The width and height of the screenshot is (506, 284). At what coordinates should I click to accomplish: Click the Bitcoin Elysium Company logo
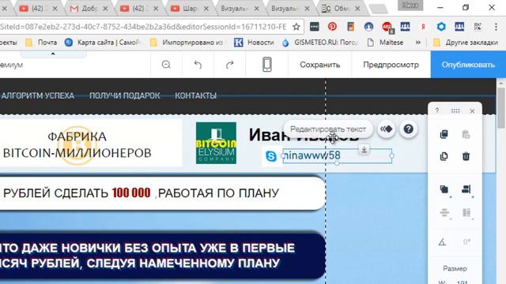tap(216, 143)
